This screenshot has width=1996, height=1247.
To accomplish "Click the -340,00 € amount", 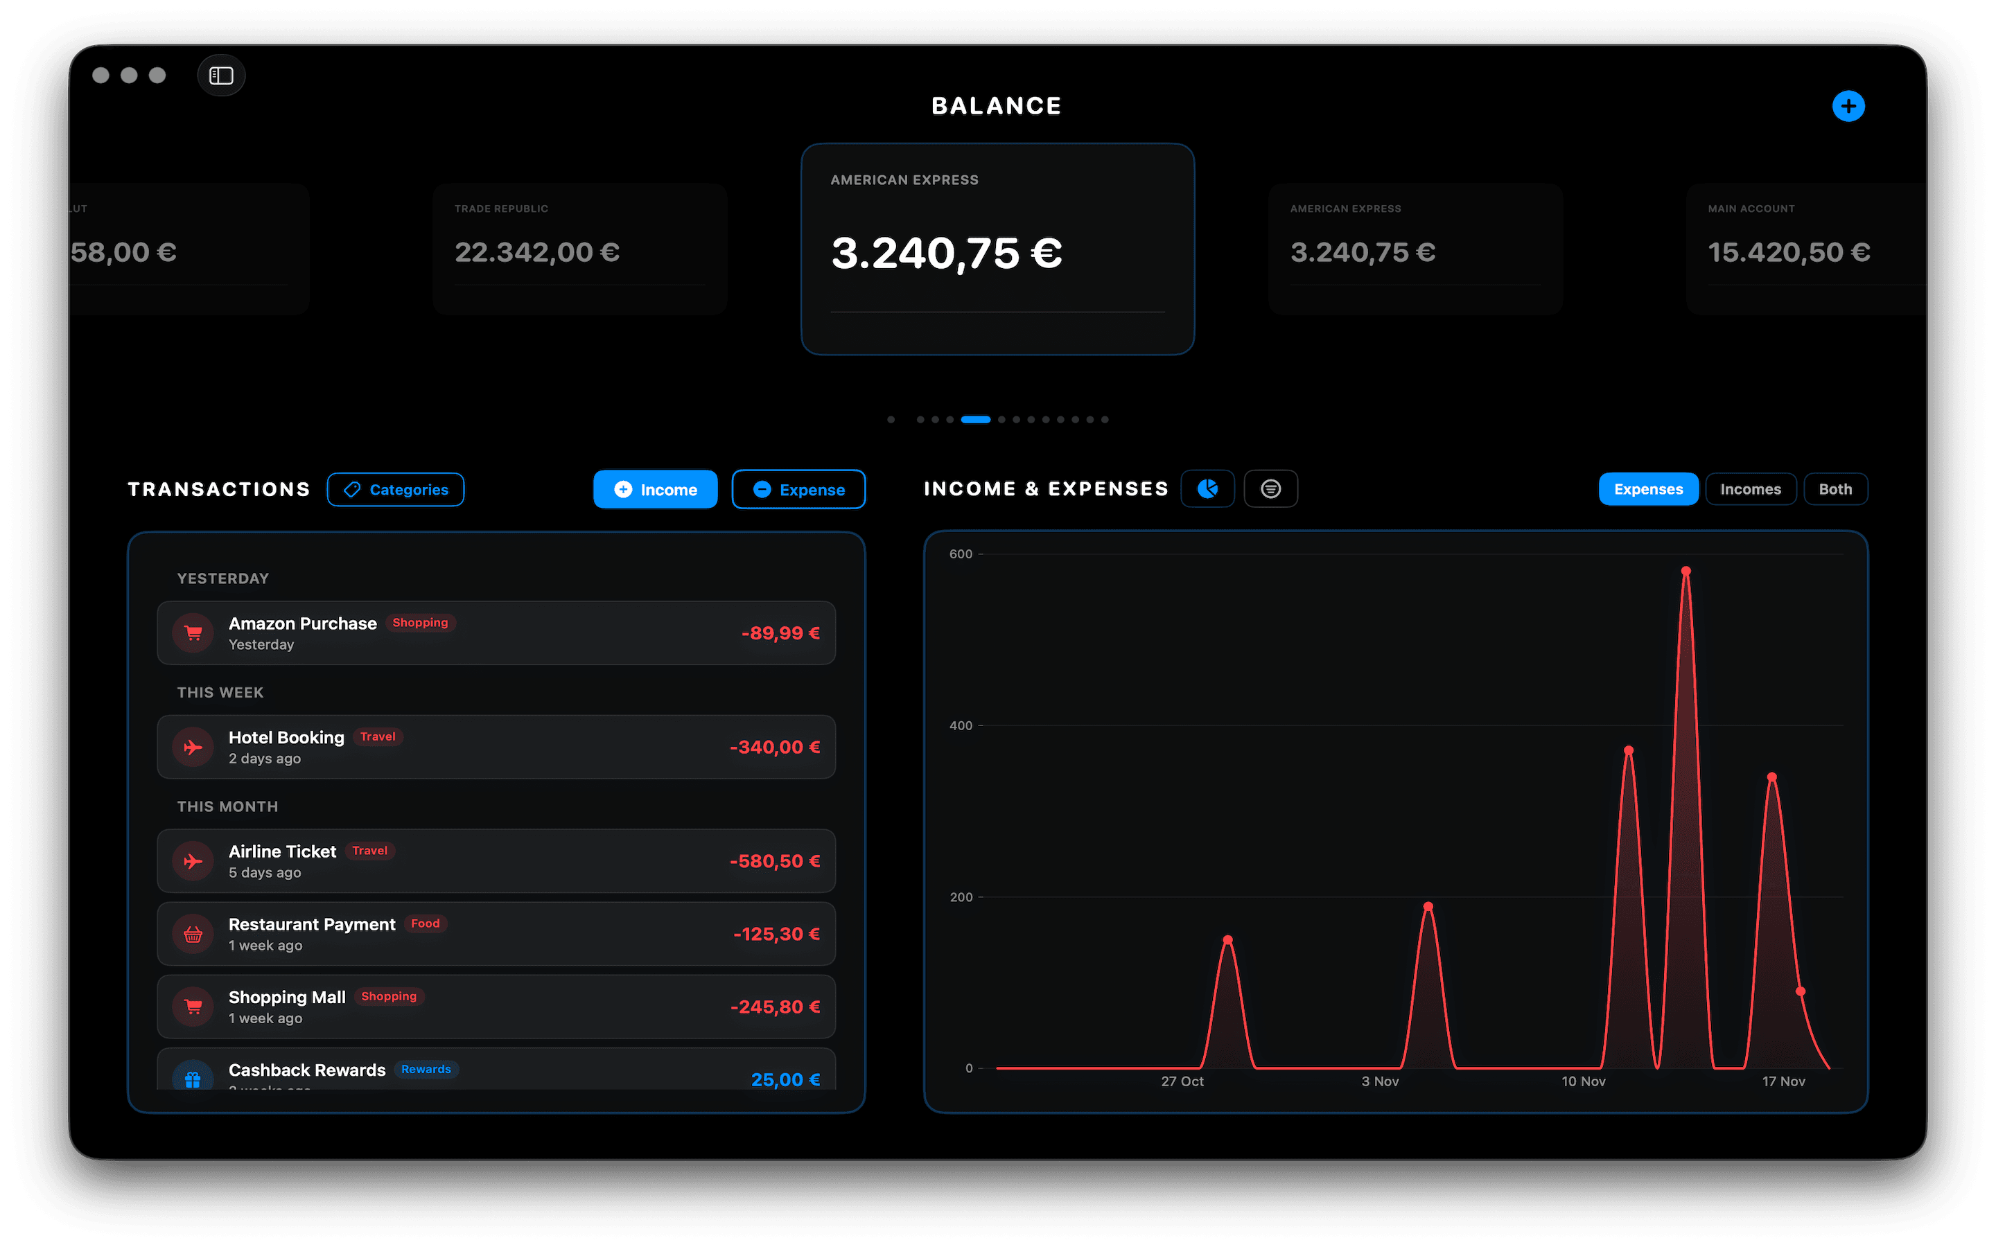I will click(774, 748).
